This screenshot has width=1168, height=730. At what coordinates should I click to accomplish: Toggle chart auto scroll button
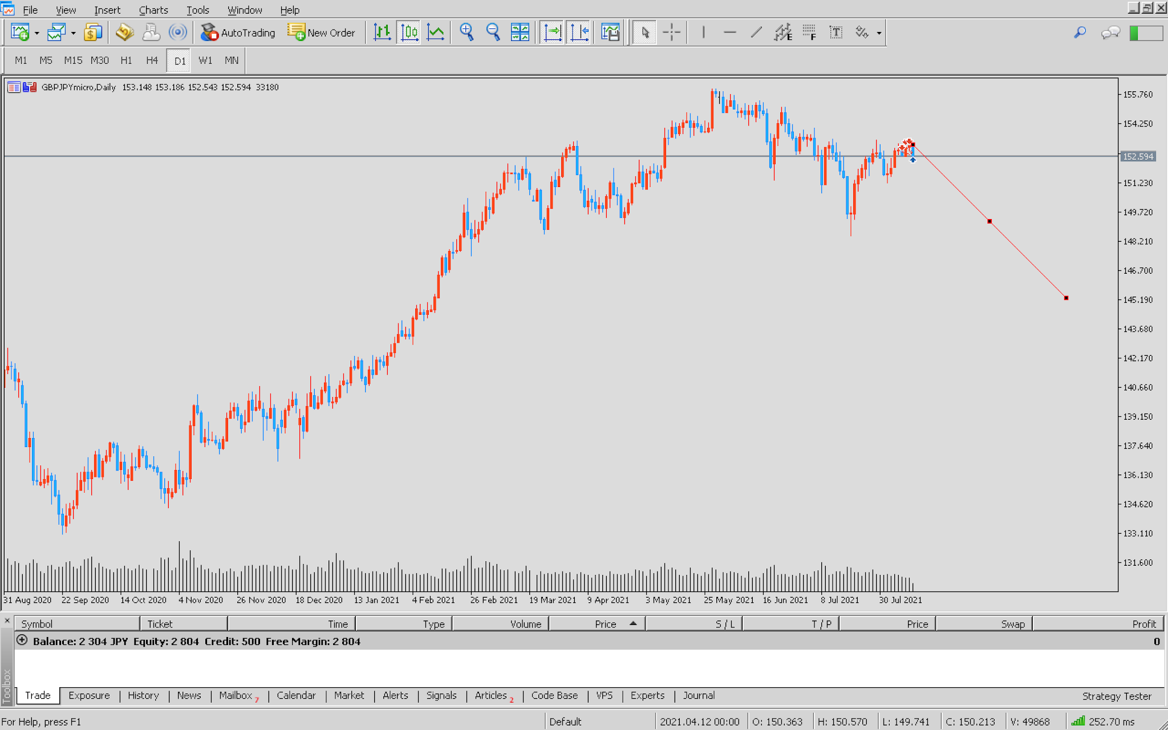552,33
